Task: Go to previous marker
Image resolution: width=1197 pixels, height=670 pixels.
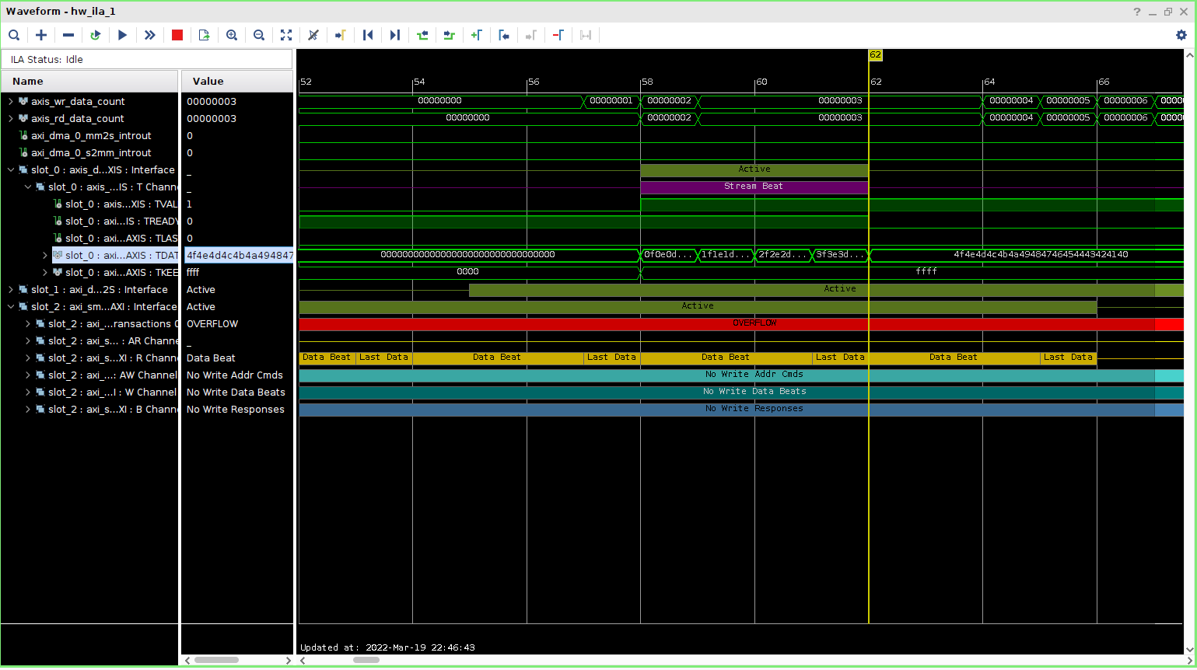Action: (x=504, y=35)
